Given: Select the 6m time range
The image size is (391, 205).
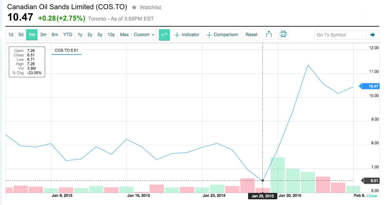Looking at the screenshot, I should click(x=55, y=35).
